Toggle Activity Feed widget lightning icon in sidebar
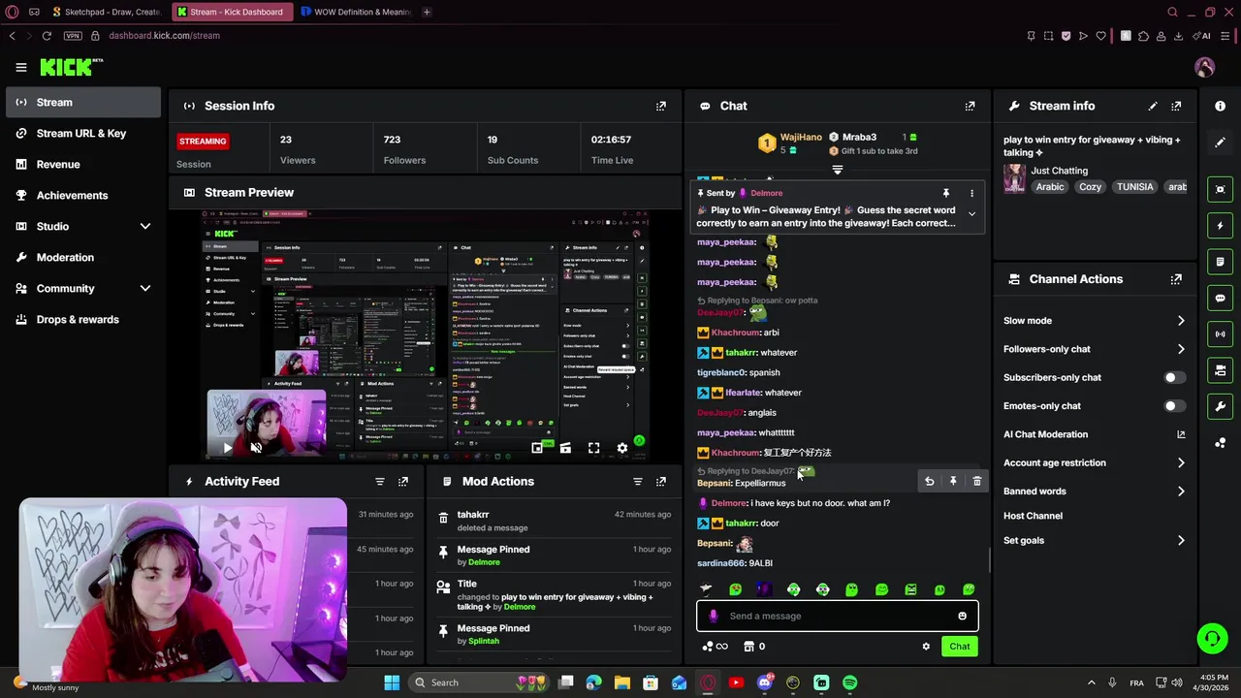The image size is (1241, 698). (x=1221, y=226)
